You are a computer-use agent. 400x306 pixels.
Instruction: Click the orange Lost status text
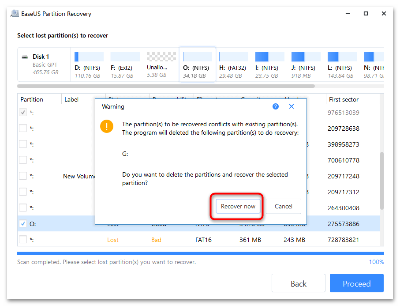(x=113, y=240)
